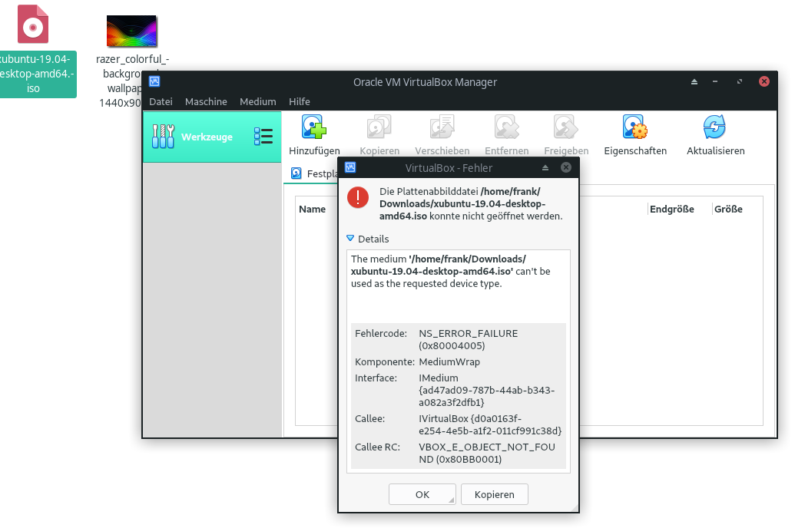Screen dimensions: 795x528
Task: Close the VirtualBox - Fehler dialog
Action: [x=566, y=167]
